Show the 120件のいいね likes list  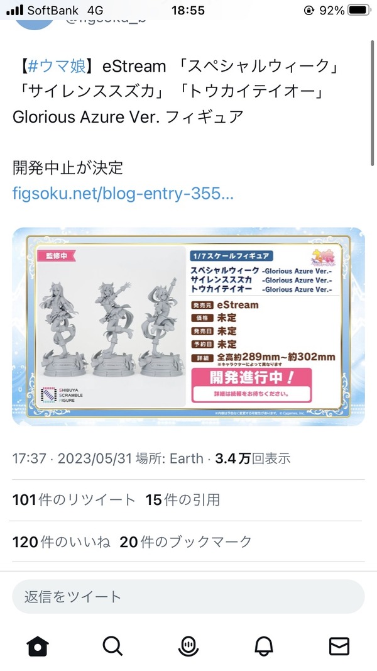coord(62,541)
